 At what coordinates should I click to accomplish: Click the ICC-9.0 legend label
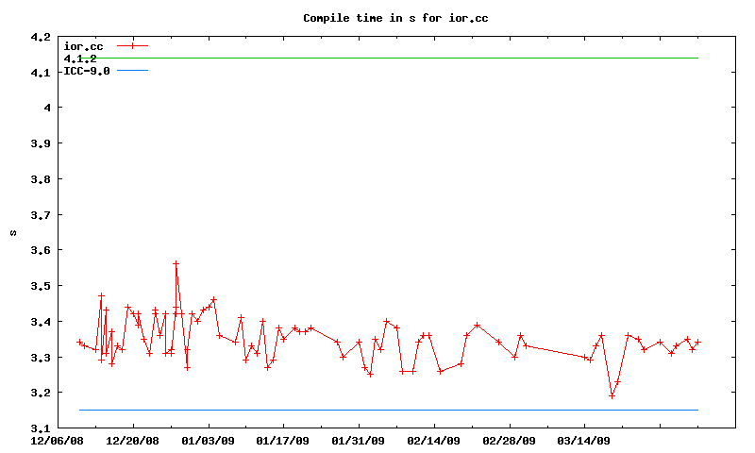point(86,71)
